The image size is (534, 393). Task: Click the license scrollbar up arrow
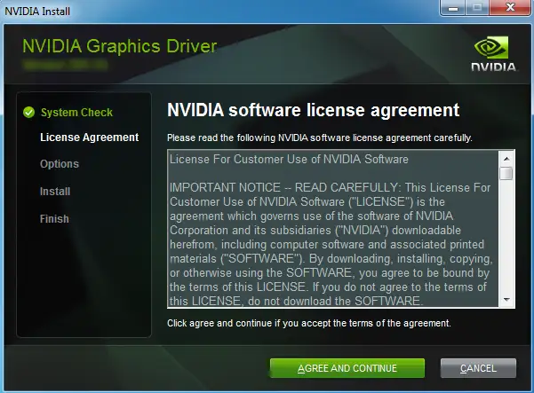(x=506, y=158)
